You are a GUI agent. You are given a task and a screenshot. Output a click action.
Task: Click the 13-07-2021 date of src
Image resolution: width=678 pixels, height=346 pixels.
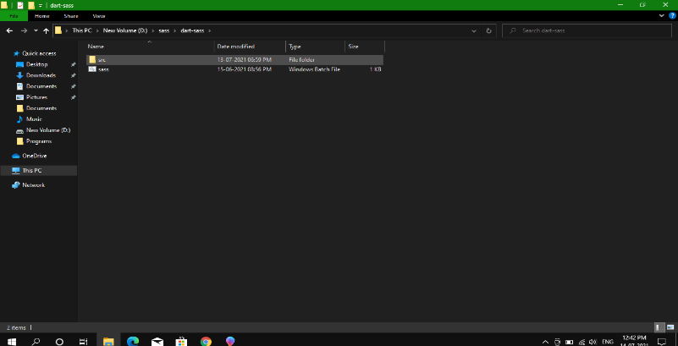click(245, 59)
